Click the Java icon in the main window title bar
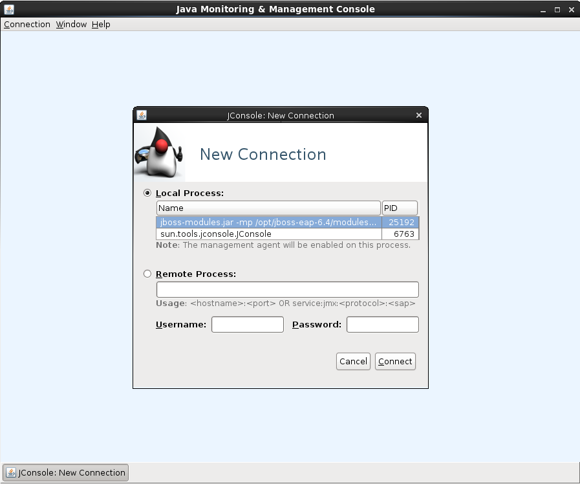 pos(9,9)
